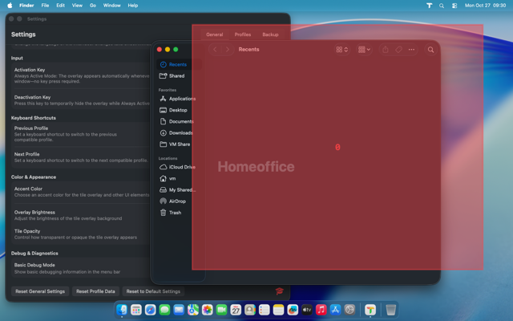Screen dimensions: 513x321
Task: Launch Photos from the Dock
Action: [x=208, y=310]
